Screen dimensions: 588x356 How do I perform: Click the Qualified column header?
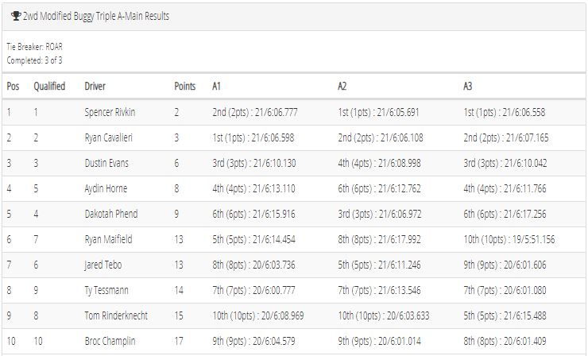tap(49, 87)
